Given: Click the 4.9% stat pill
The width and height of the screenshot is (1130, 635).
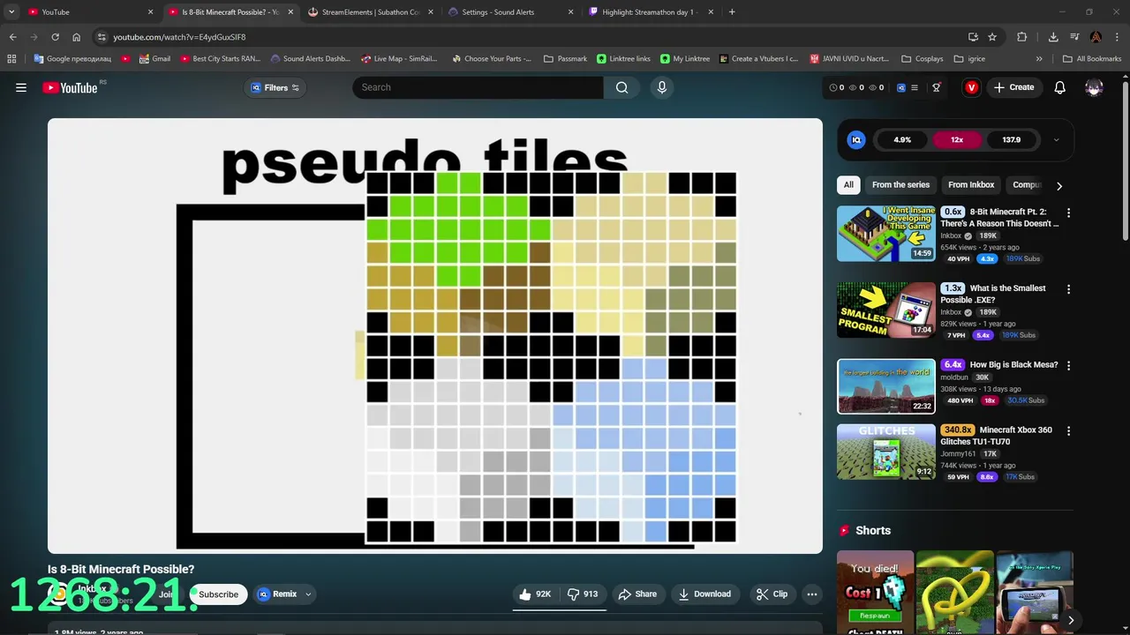Looking at the screenshot, I should (902, 139).
